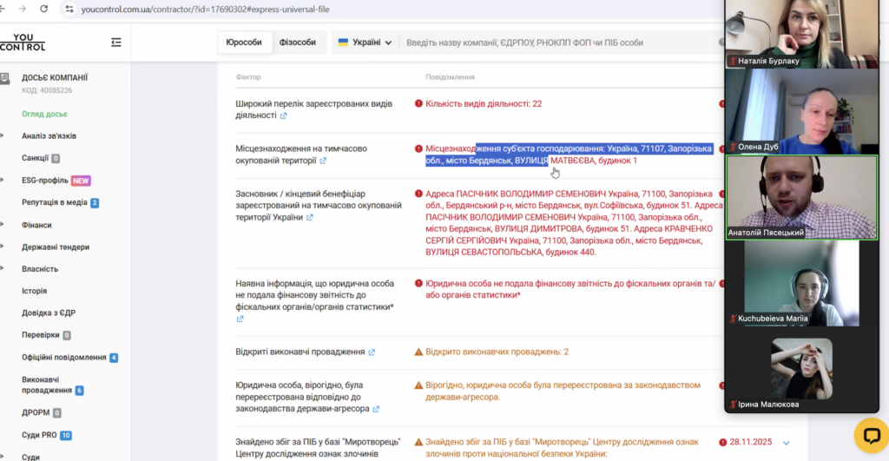The height and width of the screenshot is (461, 889).
Task: Open the Україна country dropdown
Action: tap(365, 43)
